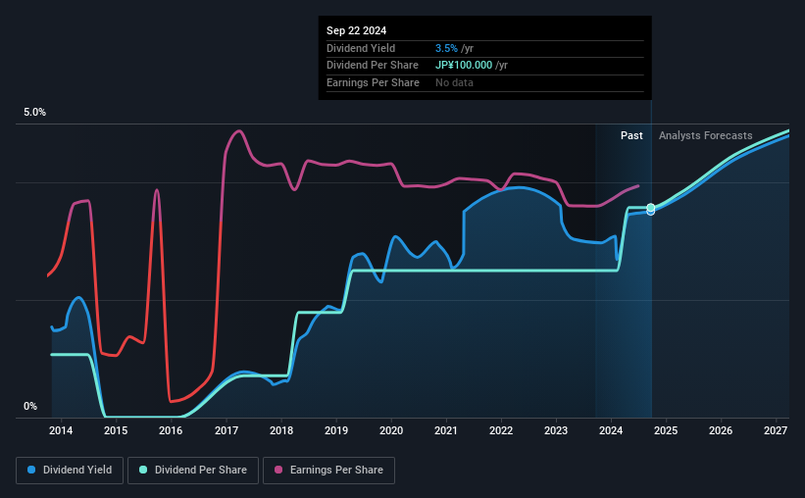Select the 2024 x-axis label
Viewport: 805px width, 498px height.
(x=611, y=430)
